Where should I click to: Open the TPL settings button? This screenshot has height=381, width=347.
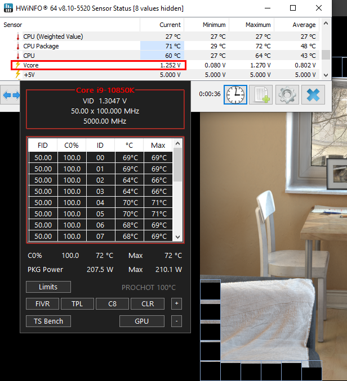(x=77, y=303)
